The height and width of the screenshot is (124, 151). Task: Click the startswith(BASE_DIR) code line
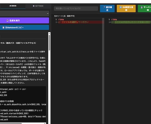[x=14, y=114]
